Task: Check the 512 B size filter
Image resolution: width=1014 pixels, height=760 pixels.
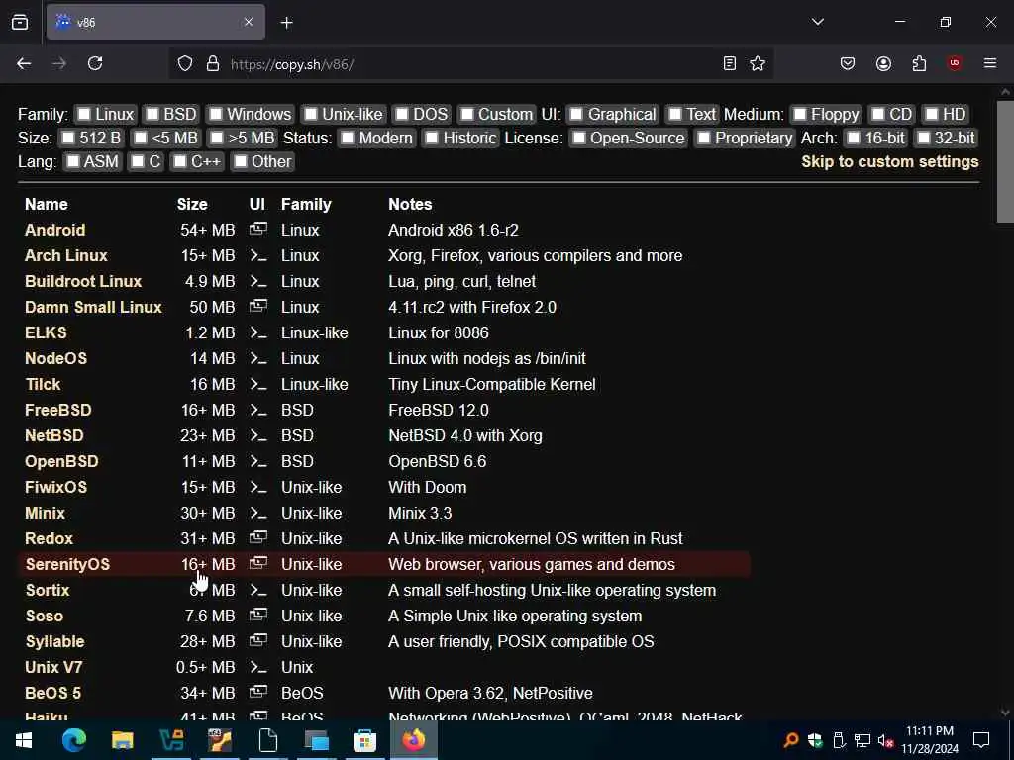Action: coord(68,139)
